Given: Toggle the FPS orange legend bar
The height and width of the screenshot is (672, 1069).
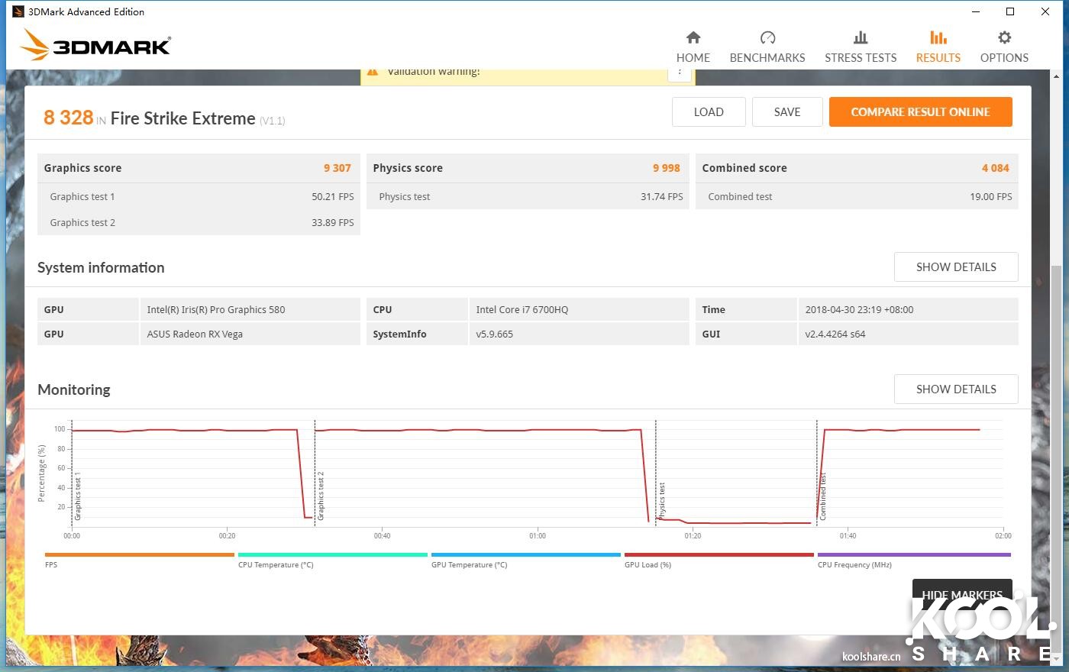Looking at the screenshot, I should pyautogui.click(x=140, y=555).
